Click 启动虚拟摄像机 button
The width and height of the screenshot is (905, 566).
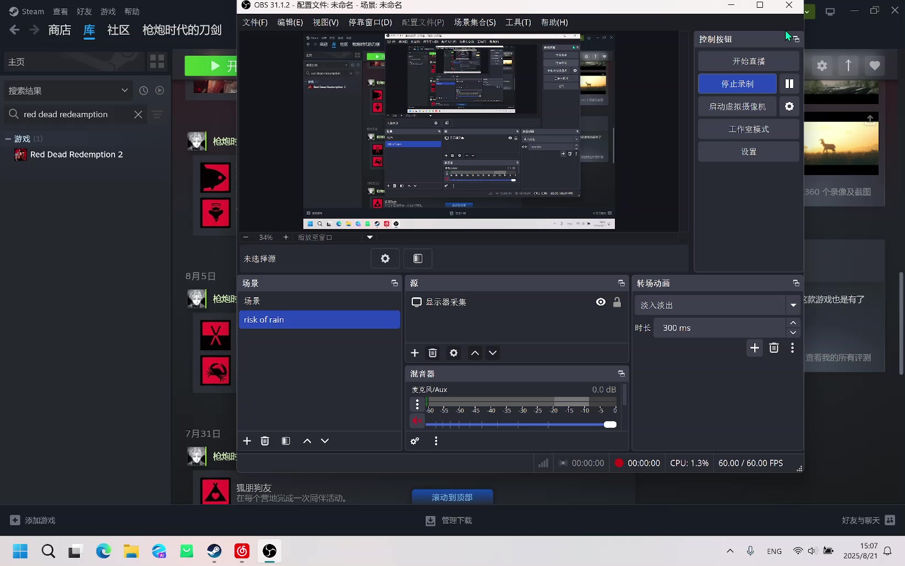click(738, 106)
